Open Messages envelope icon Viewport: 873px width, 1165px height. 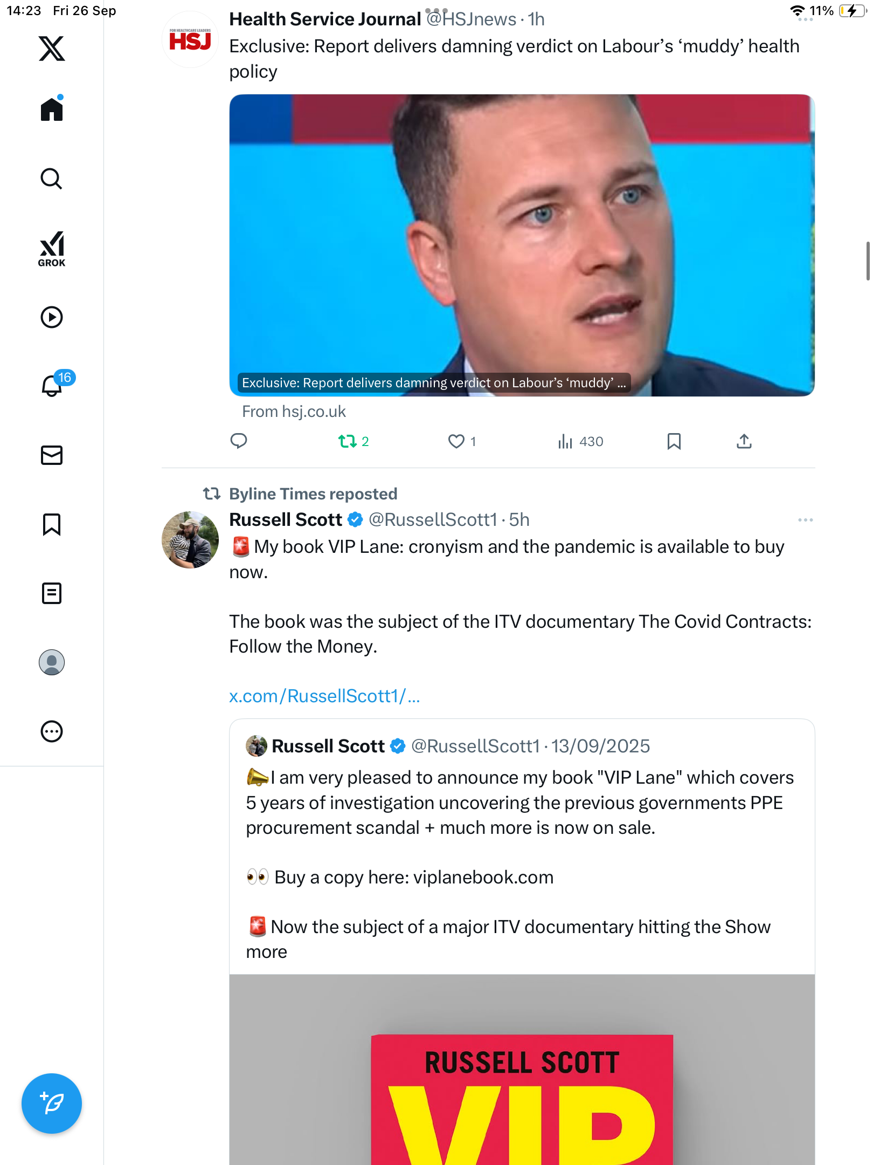pyautogui.click(x=52, y=455)
